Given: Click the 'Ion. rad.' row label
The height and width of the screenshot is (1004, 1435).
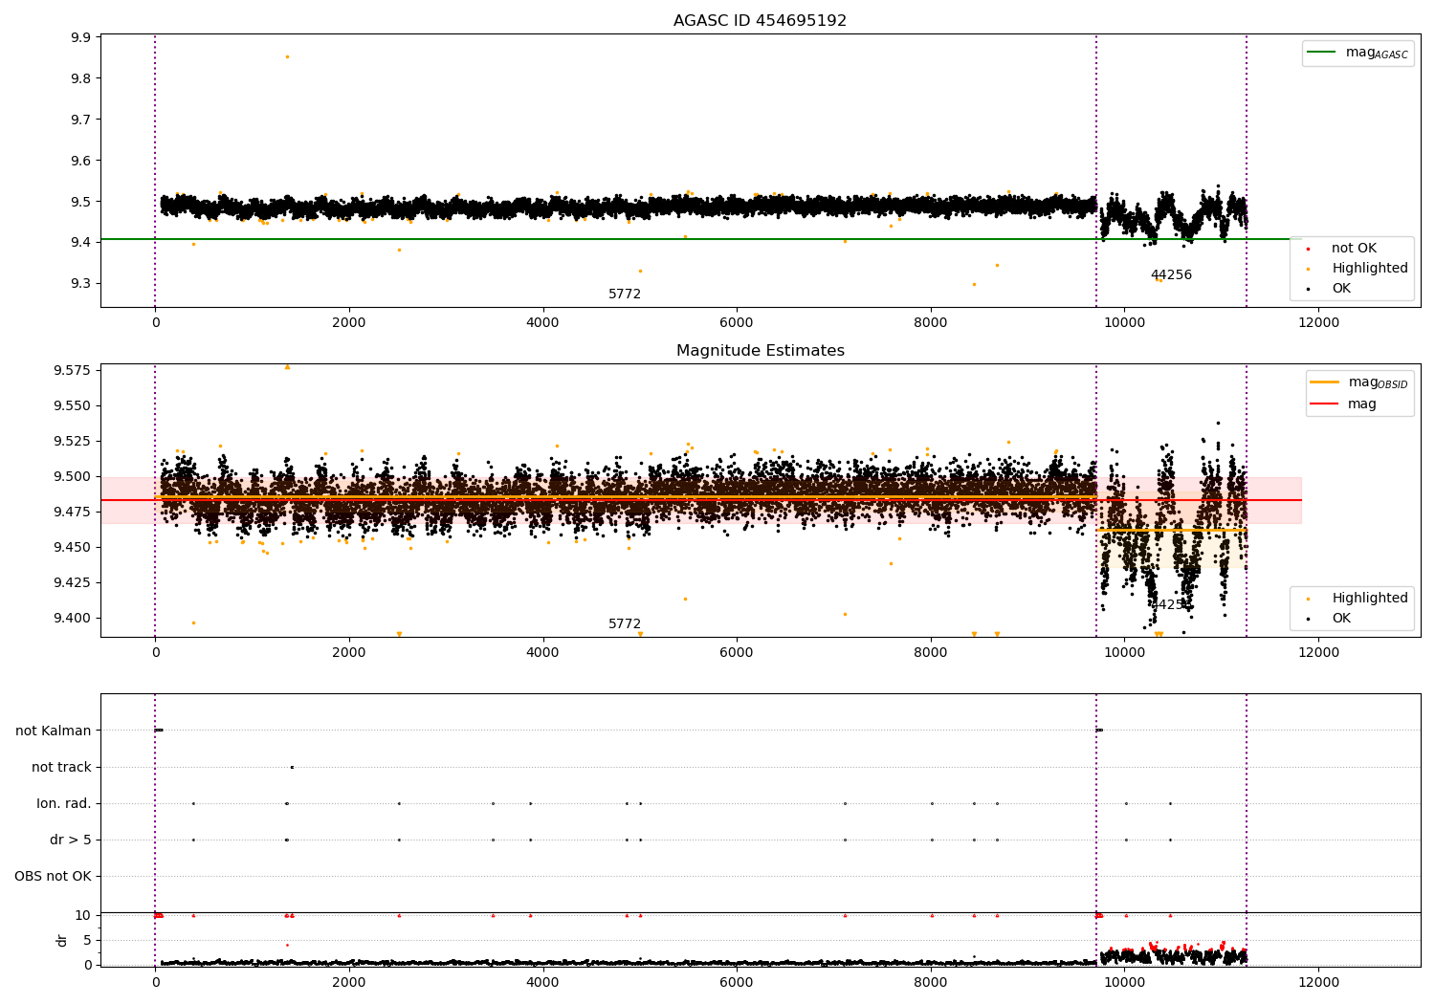Looking at the screenshot, I should point(64,803).
